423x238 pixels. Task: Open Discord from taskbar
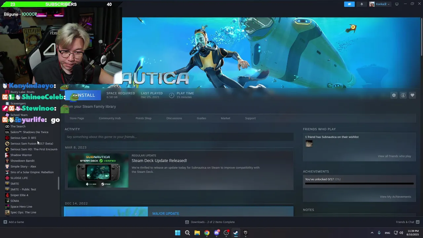(216, 233)
